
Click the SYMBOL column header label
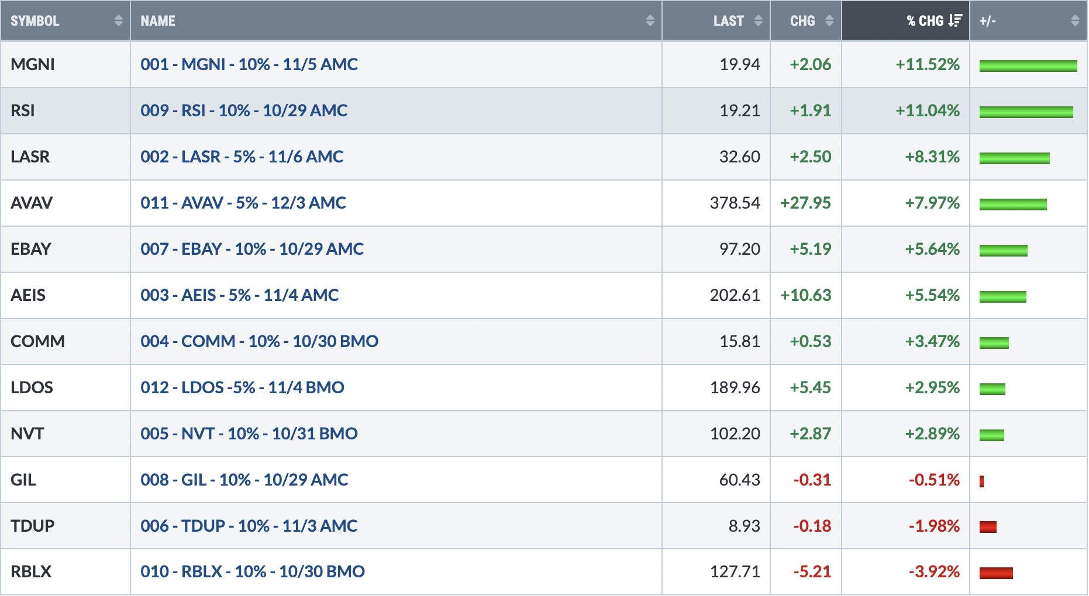[35, 21]
